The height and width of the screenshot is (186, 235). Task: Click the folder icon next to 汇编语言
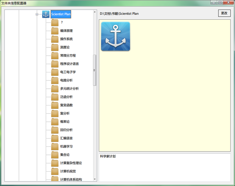pos(55,138)
